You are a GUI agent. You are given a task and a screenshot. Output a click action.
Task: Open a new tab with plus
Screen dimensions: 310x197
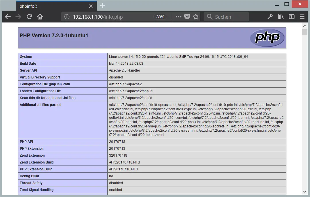tap(102, 5)
